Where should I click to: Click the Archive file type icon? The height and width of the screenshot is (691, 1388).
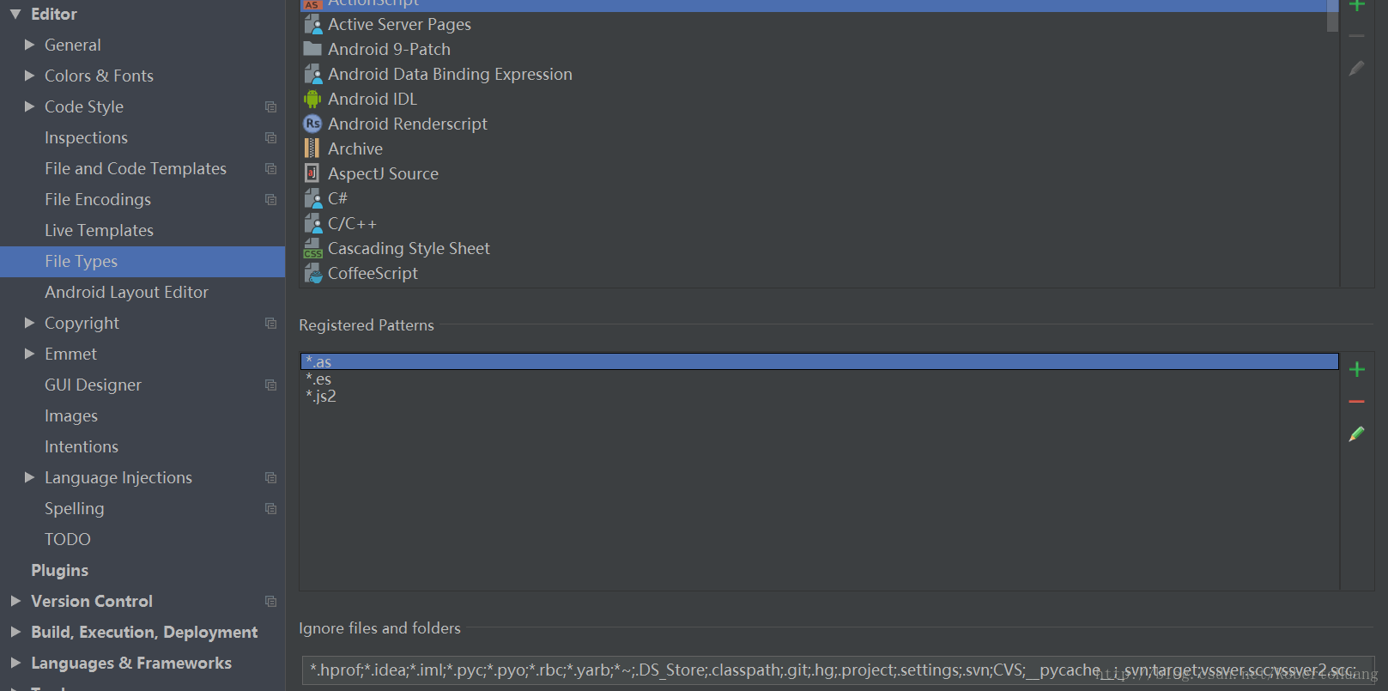[312, 149]
